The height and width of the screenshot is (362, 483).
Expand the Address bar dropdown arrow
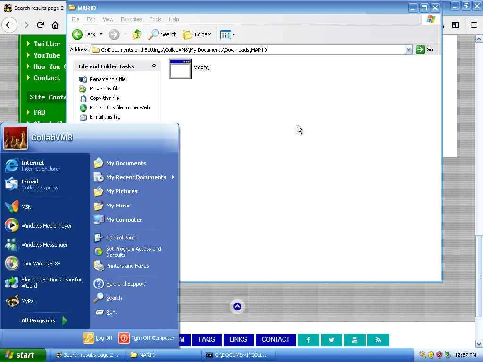(408, 49)
